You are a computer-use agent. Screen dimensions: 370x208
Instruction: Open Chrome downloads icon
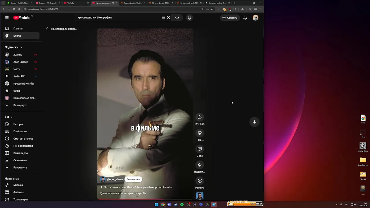[243, 9]
